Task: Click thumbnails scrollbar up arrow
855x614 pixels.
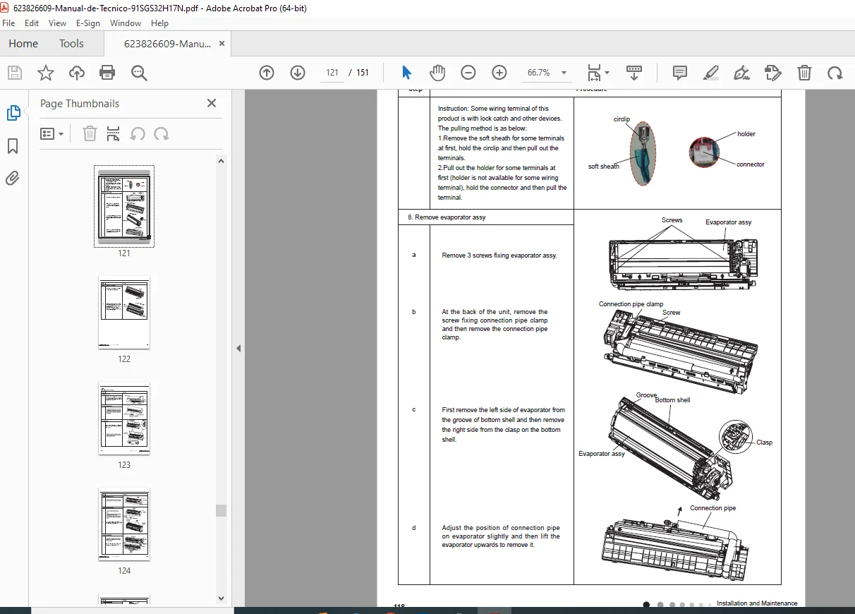Action: coord(222,161)
